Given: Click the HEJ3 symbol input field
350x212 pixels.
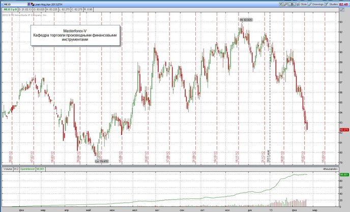Looking at the screenshot, I should pos(15,4).
